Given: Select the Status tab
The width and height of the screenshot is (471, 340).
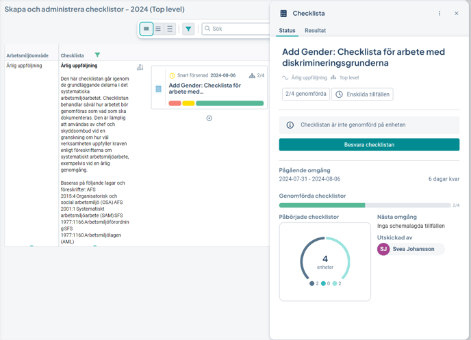Looking at the screenshot, I should [287, 31].
